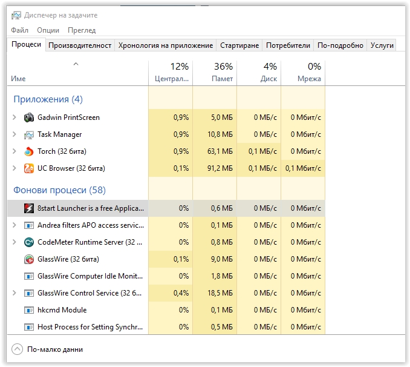Click the GlassWire Computer Idle Monitor icon
Image resolution: width=410 pixels, height=367 pixels.
pyautogui.click(x=29, y=276)
